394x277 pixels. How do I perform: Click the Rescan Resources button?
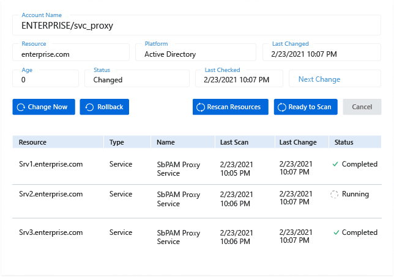point(231,107)
